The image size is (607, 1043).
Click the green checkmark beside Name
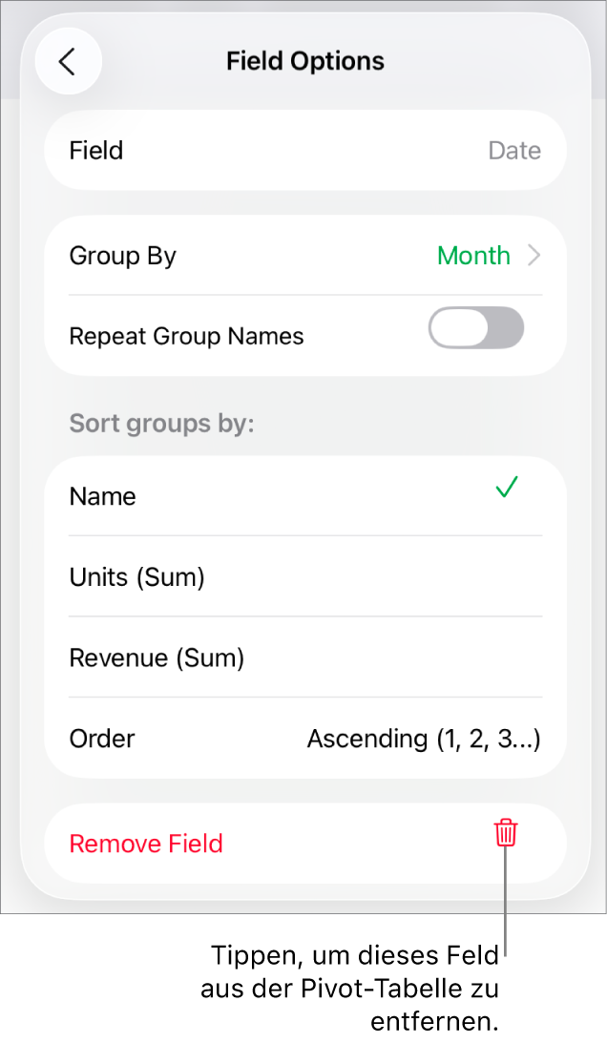(507, 488)
